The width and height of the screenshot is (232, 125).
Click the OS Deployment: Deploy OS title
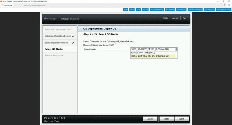click(x=100, y=29)
